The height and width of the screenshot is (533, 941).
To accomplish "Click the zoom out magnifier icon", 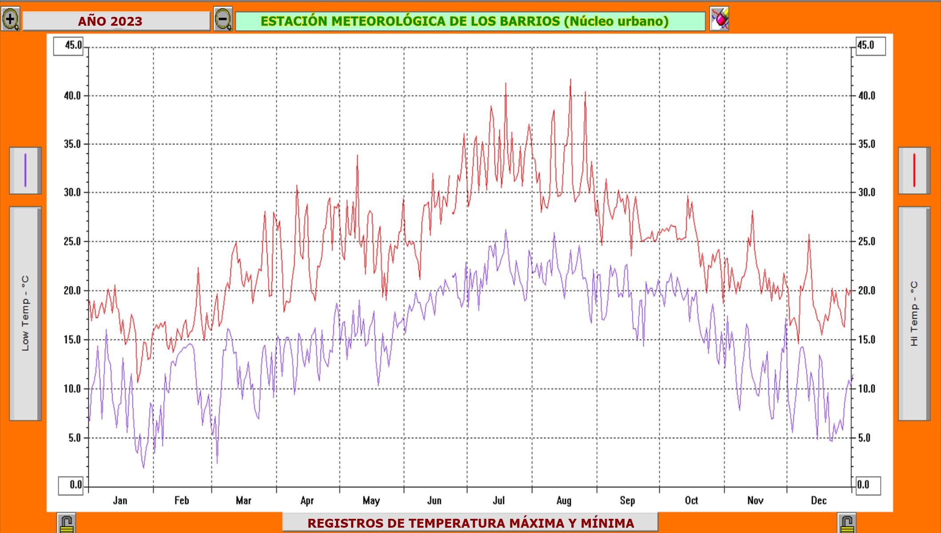I will click(223, 20).
